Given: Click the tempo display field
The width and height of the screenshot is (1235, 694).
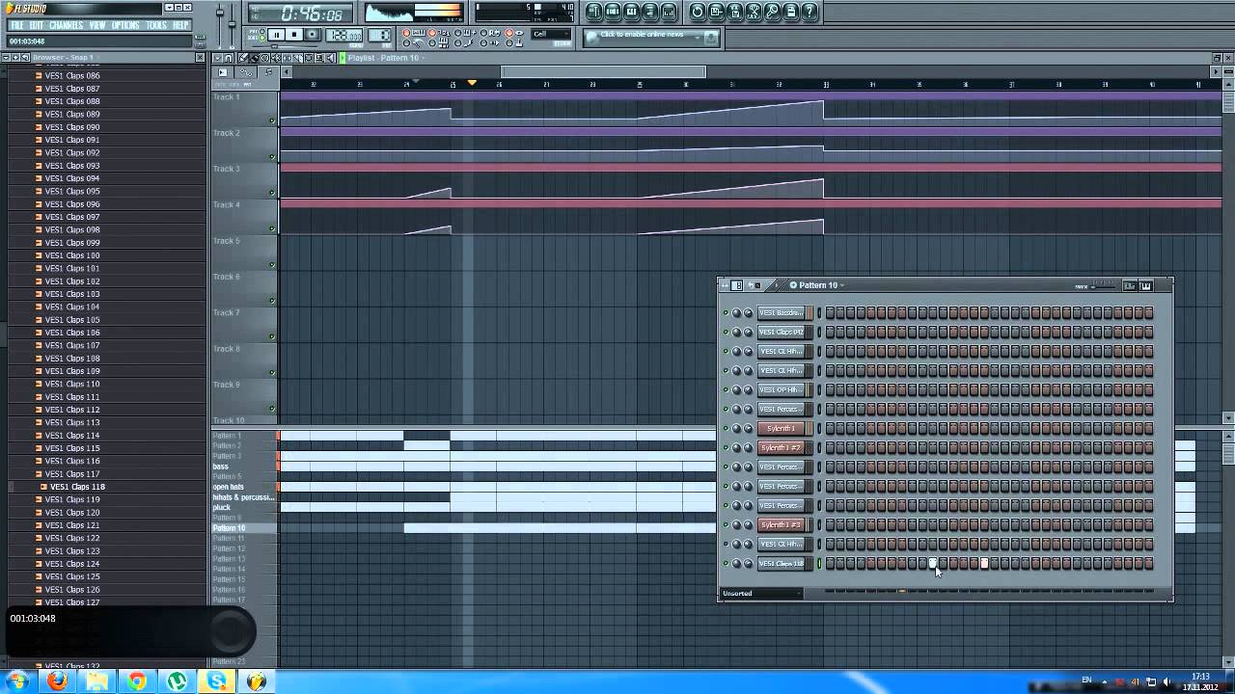Looking at the screenshot, I should pos(343,36).
